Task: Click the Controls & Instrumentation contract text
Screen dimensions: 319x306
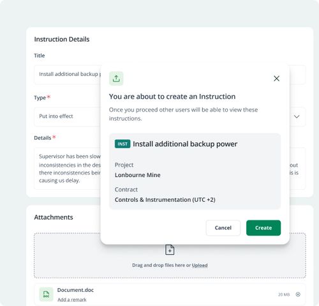Action: (165, 200)
